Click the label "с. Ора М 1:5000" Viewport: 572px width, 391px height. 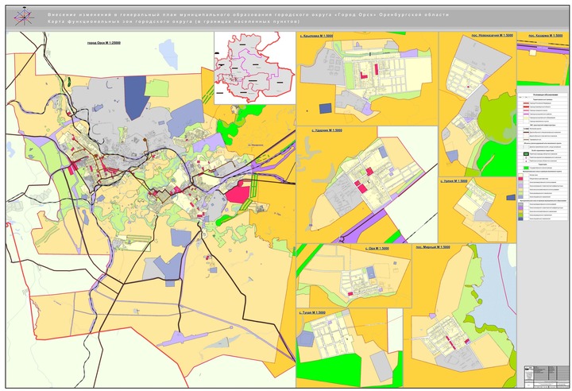(x=377, y=248)
